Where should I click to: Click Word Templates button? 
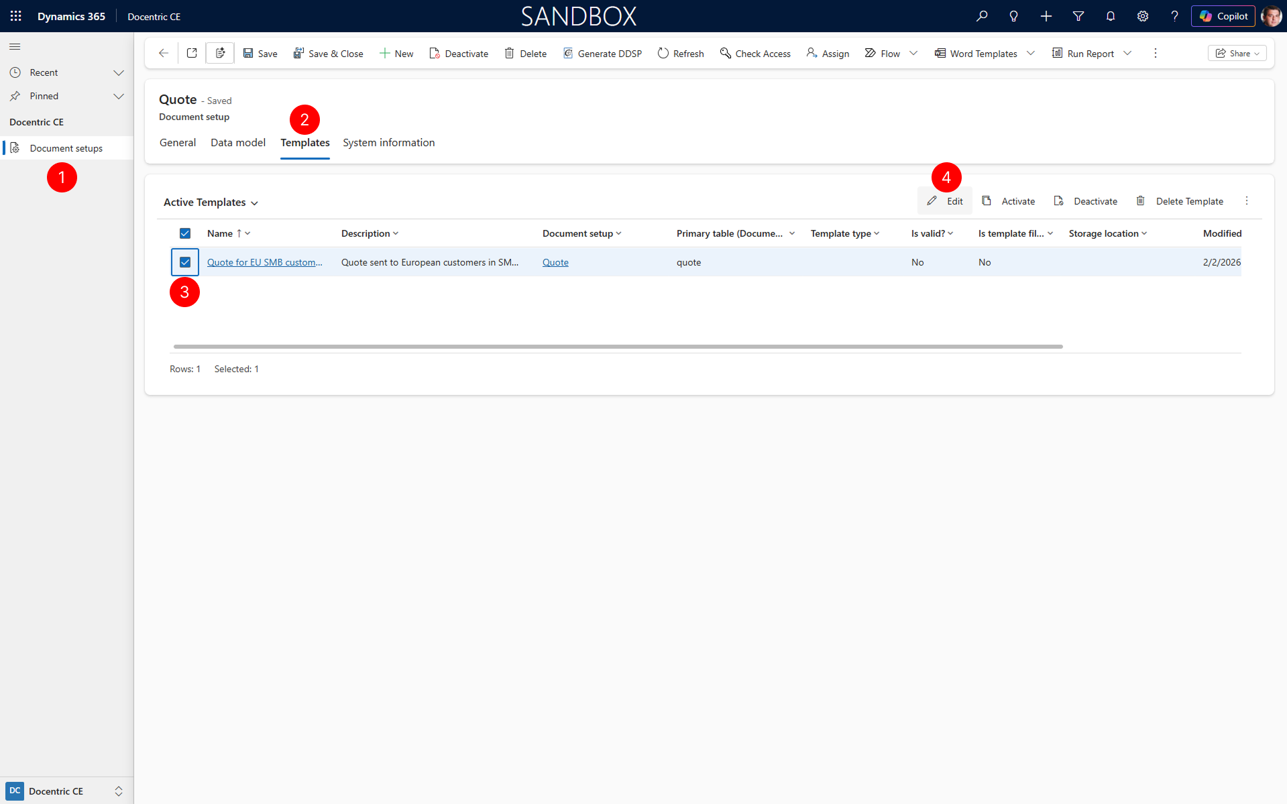tap(976, 54)
